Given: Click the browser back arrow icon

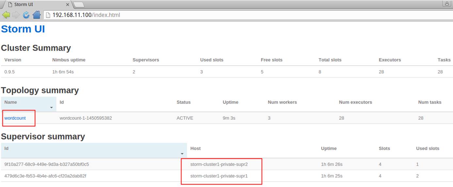Looking at the screenshot, I should tap(6, 15).
